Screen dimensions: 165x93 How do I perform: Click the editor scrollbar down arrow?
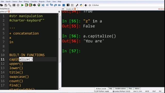[60, 89]
